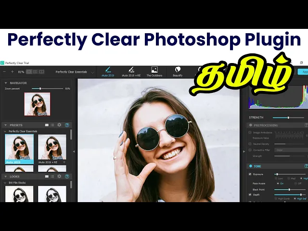Switch Looks to list view
The width and height of the screenshot is (308, 231).
point(52,177)
